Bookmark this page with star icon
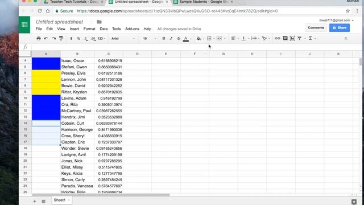 click(x=348, y=11)
